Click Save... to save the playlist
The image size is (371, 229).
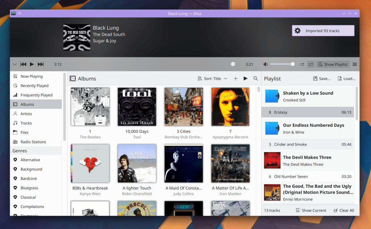(321, 78)
